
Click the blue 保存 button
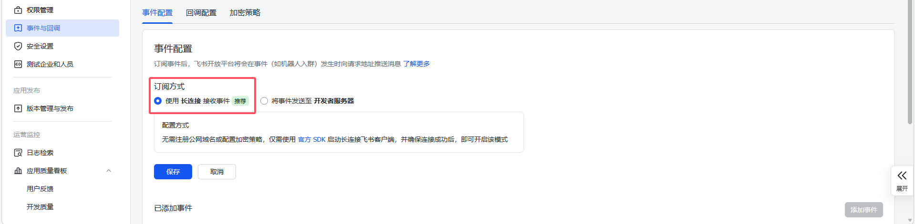point(173,172)
